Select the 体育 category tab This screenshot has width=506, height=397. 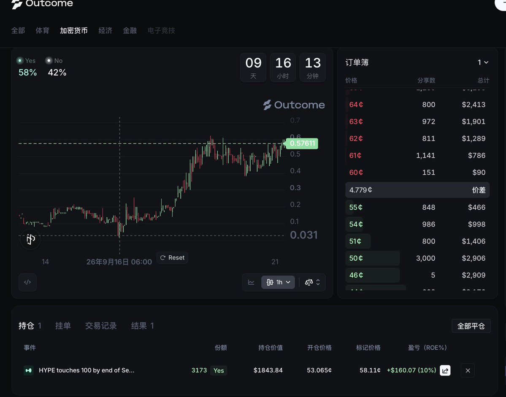42,31
